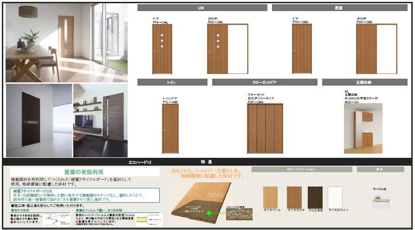
Task: Click the 専用サネ形状 joint diagram
Action: pyautogui.click(x=57, y=220)
